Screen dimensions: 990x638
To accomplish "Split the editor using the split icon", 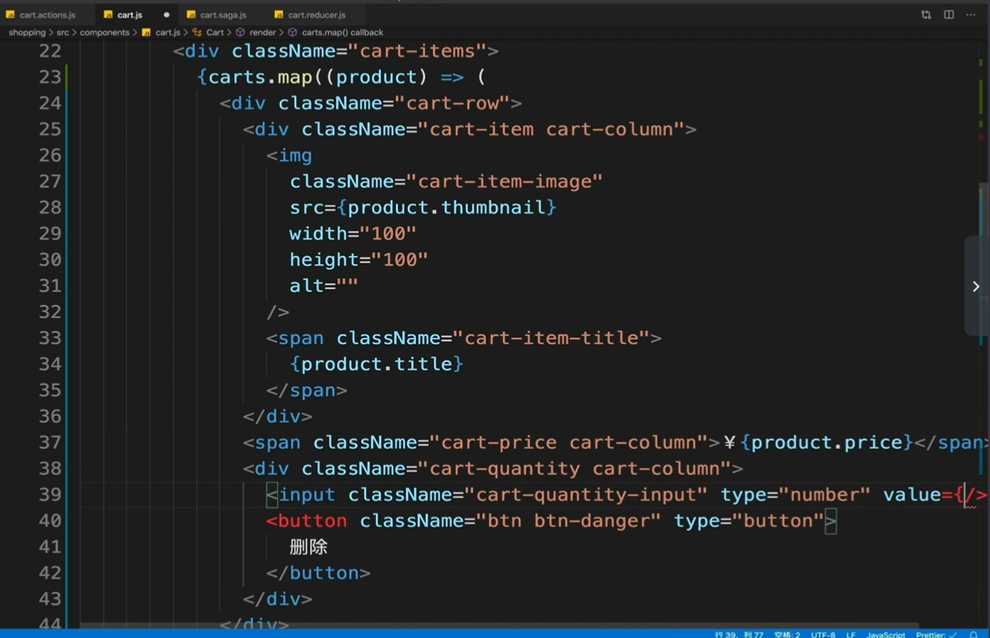I will coord(948,14).
